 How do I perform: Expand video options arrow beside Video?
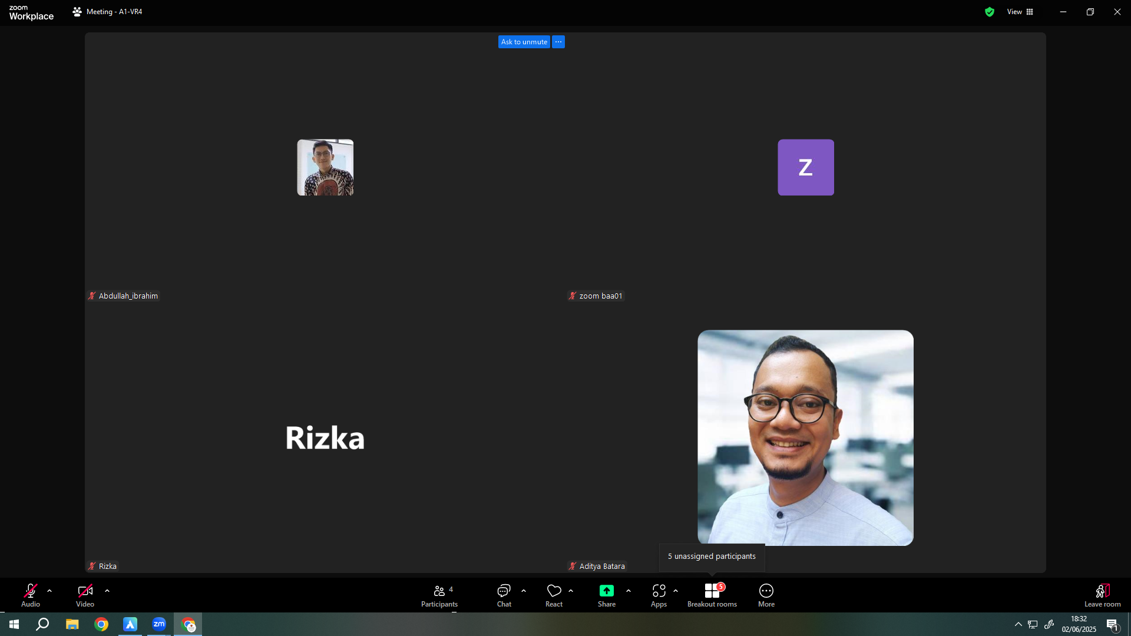pyautogui.click(x=107, y=591)
